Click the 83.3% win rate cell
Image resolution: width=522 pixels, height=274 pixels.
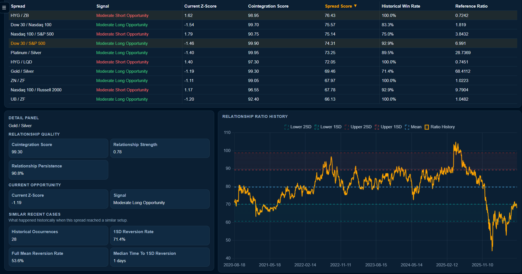pyautogui.click(x=388, y=25)
